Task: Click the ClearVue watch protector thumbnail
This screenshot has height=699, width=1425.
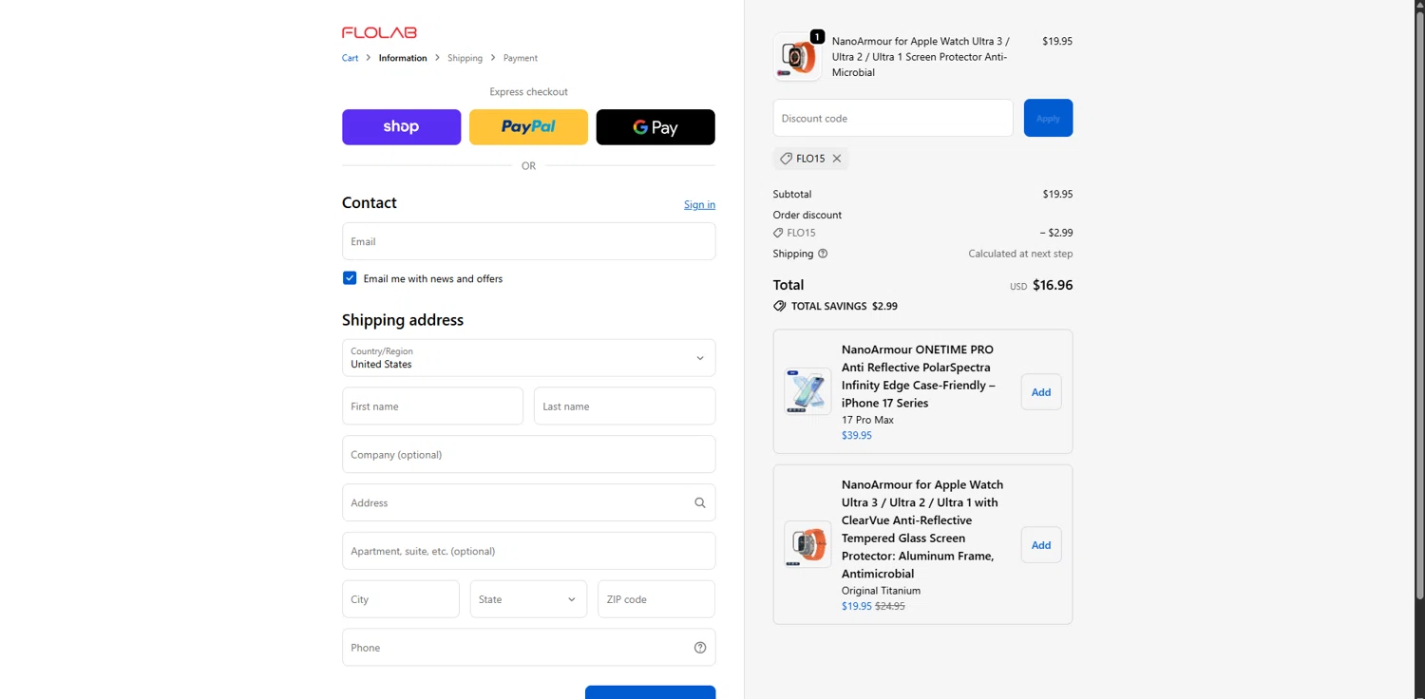Action: click(x=807, y=544)
